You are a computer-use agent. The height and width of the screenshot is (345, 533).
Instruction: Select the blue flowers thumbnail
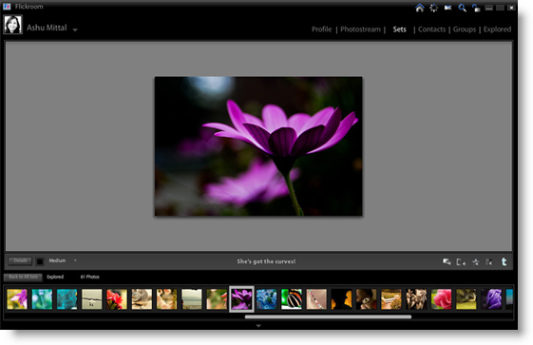[x=266, y=299]
